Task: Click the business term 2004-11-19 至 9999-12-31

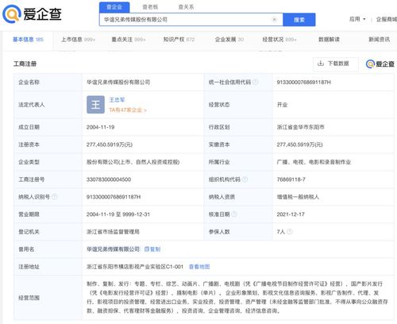Action: point(118,214)
